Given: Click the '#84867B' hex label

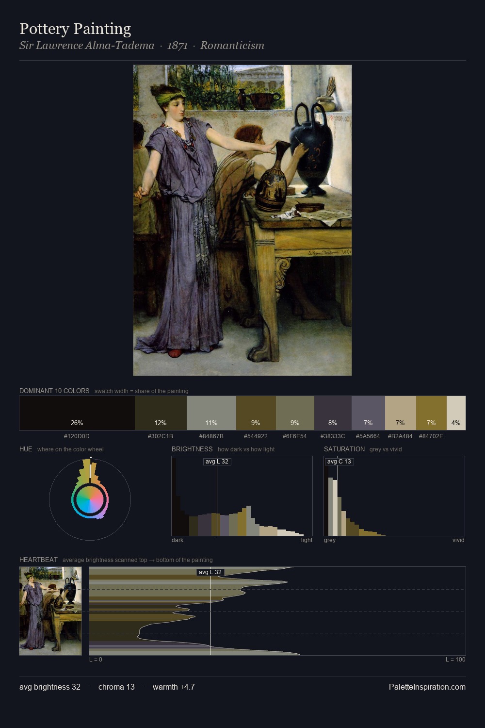Looking at the screenshot, I should click(211, 436).
